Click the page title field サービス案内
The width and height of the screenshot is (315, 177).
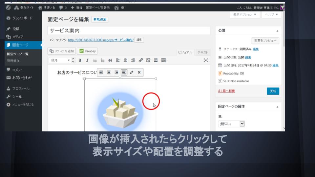[129, 30]
